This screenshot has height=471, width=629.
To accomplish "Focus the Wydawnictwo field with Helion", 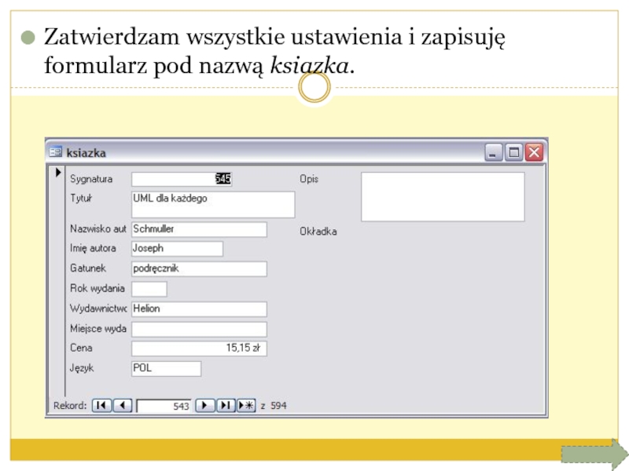I will [198, 309].
